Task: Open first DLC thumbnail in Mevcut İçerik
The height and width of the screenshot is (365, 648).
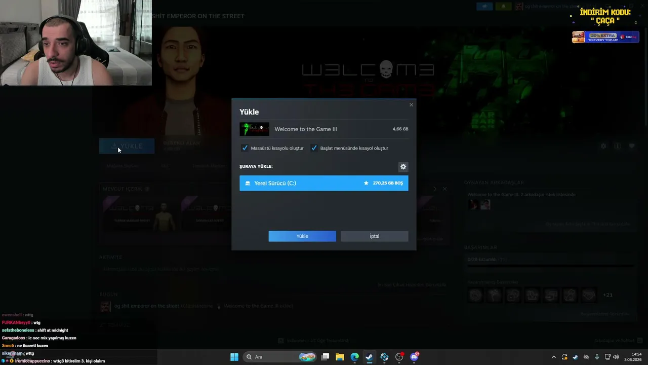Action: click(138, 213)
